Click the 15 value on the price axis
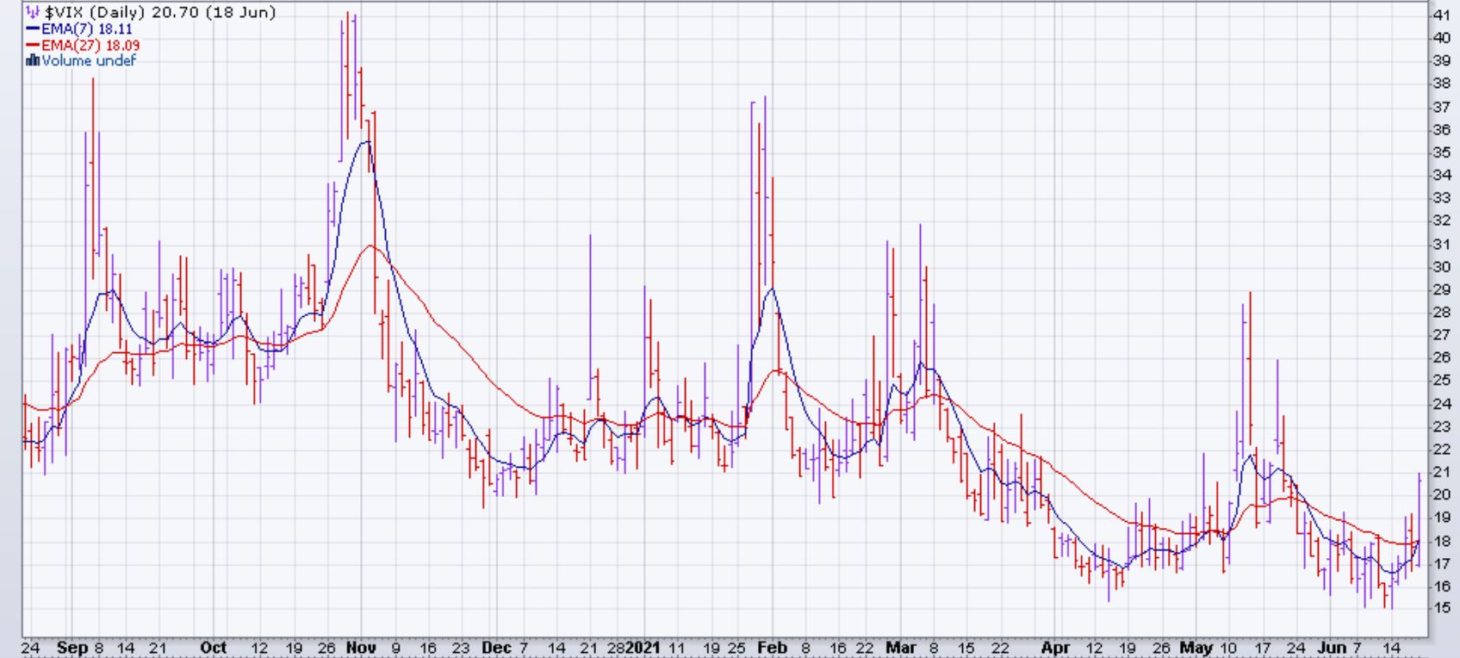This screenshot has height=658, width=1460. point(1441,608)
